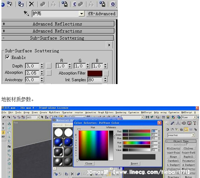Click the Reset button in Color Selector
The width and height of the screenshot is (200, 178).
(x=134, y=164)
